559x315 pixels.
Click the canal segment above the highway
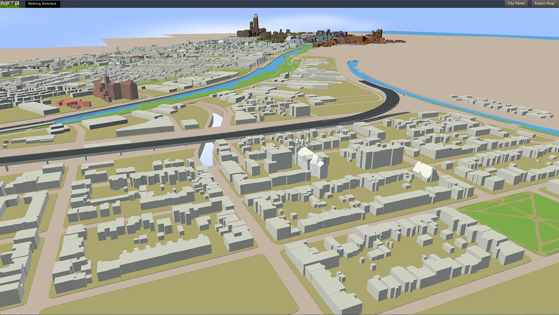(217, 120)
